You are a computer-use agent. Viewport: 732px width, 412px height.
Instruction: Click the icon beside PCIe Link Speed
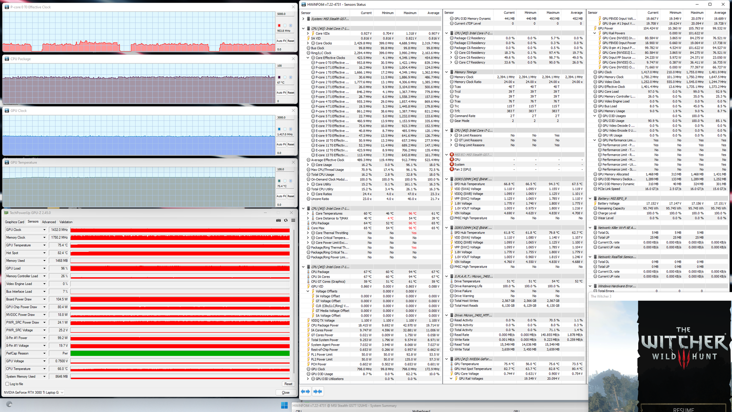pyautogui.click(x=595, y=189)
